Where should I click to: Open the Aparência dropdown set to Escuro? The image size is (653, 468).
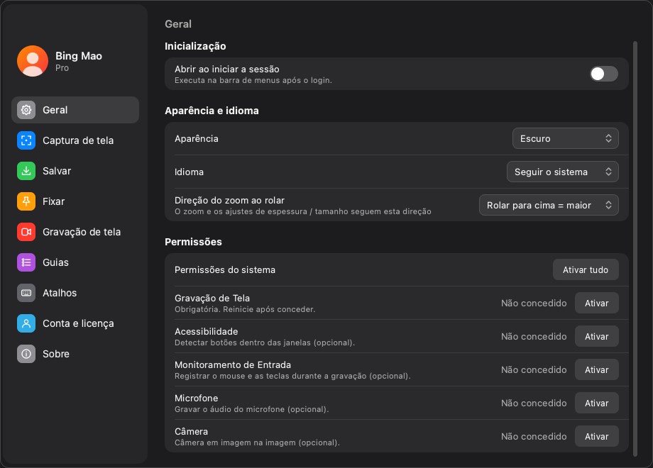(x=566, y=138)
